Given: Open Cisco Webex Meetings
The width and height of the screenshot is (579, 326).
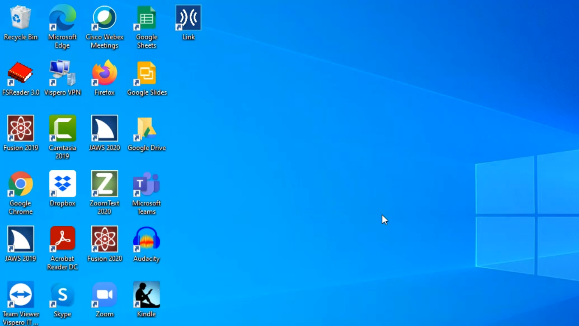Looking at the screenshot, I should (104, 18).
